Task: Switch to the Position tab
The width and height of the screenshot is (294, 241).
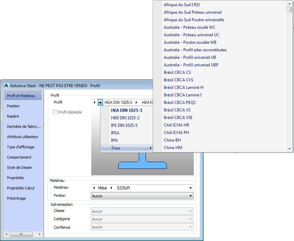Action: click(x=13, y=106)
